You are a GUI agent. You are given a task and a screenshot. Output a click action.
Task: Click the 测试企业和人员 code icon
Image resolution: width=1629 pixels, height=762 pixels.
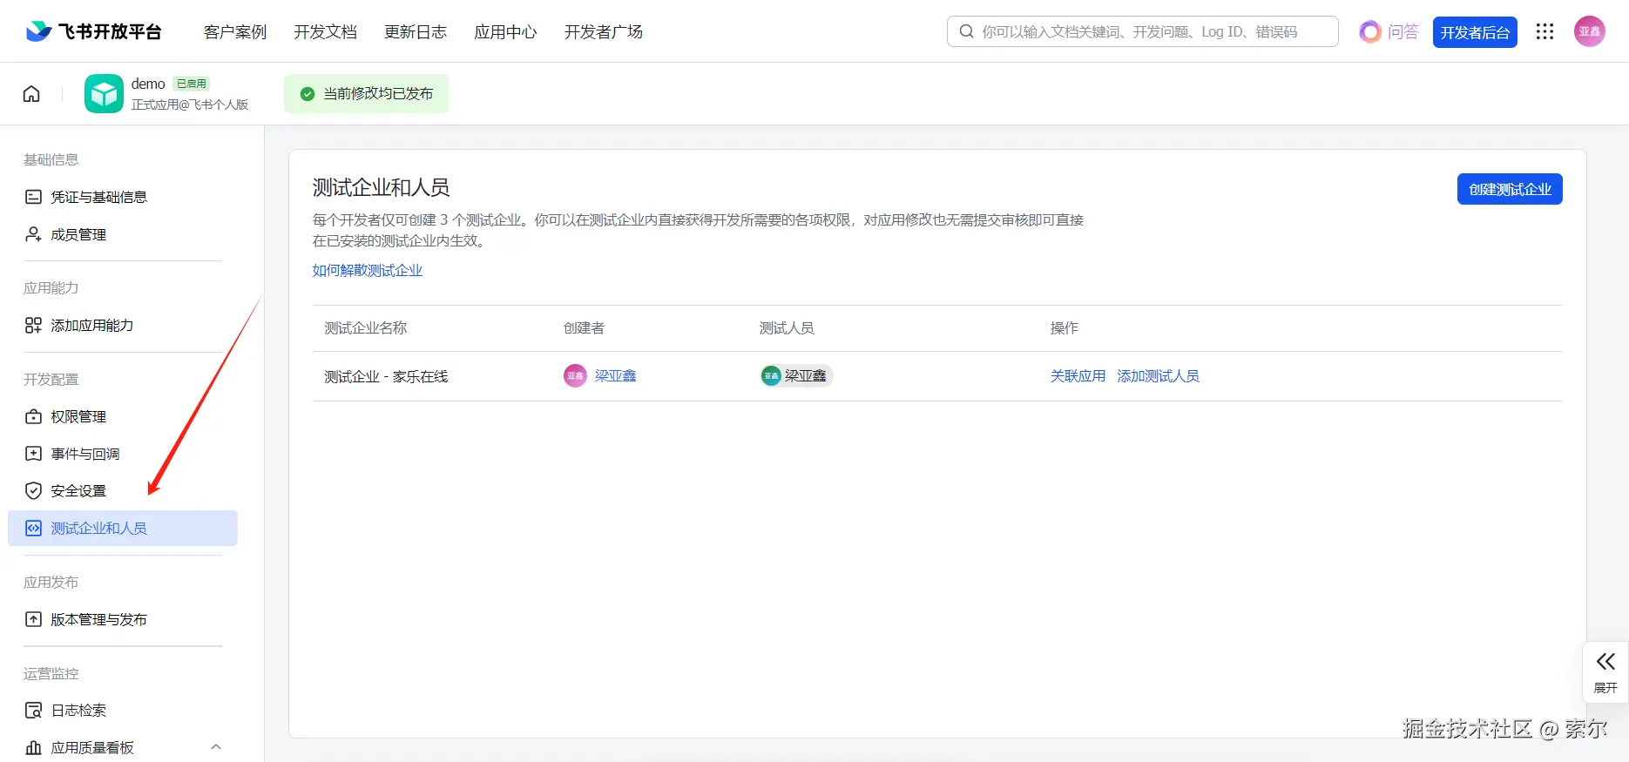click(x=33, y=528)
